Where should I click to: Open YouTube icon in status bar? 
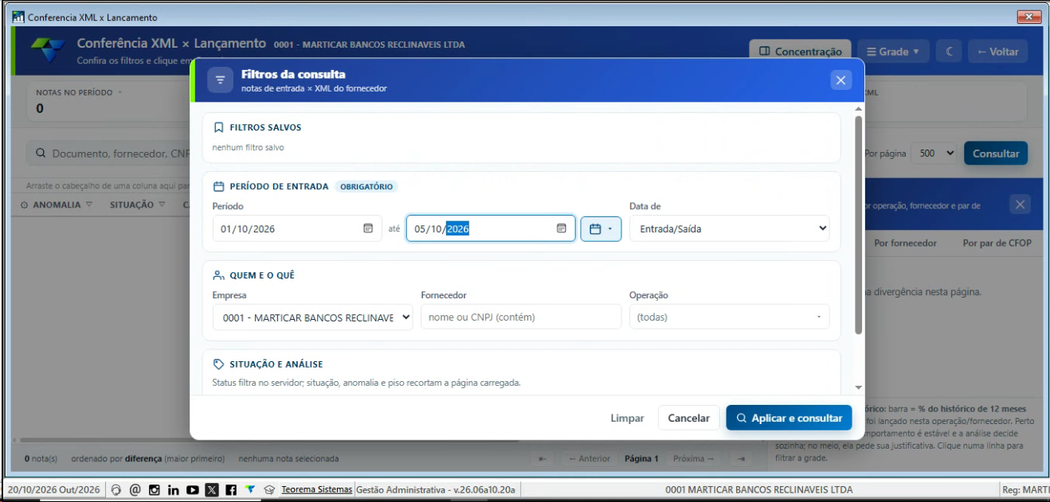click(193, 490)
